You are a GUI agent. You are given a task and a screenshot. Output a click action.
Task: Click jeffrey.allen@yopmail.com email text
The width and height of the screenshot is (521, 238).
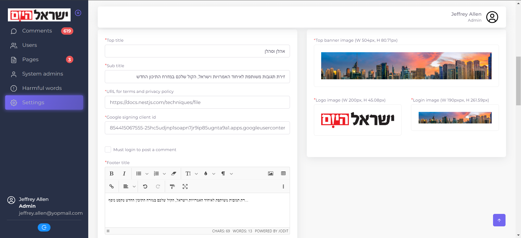(51, 213)
